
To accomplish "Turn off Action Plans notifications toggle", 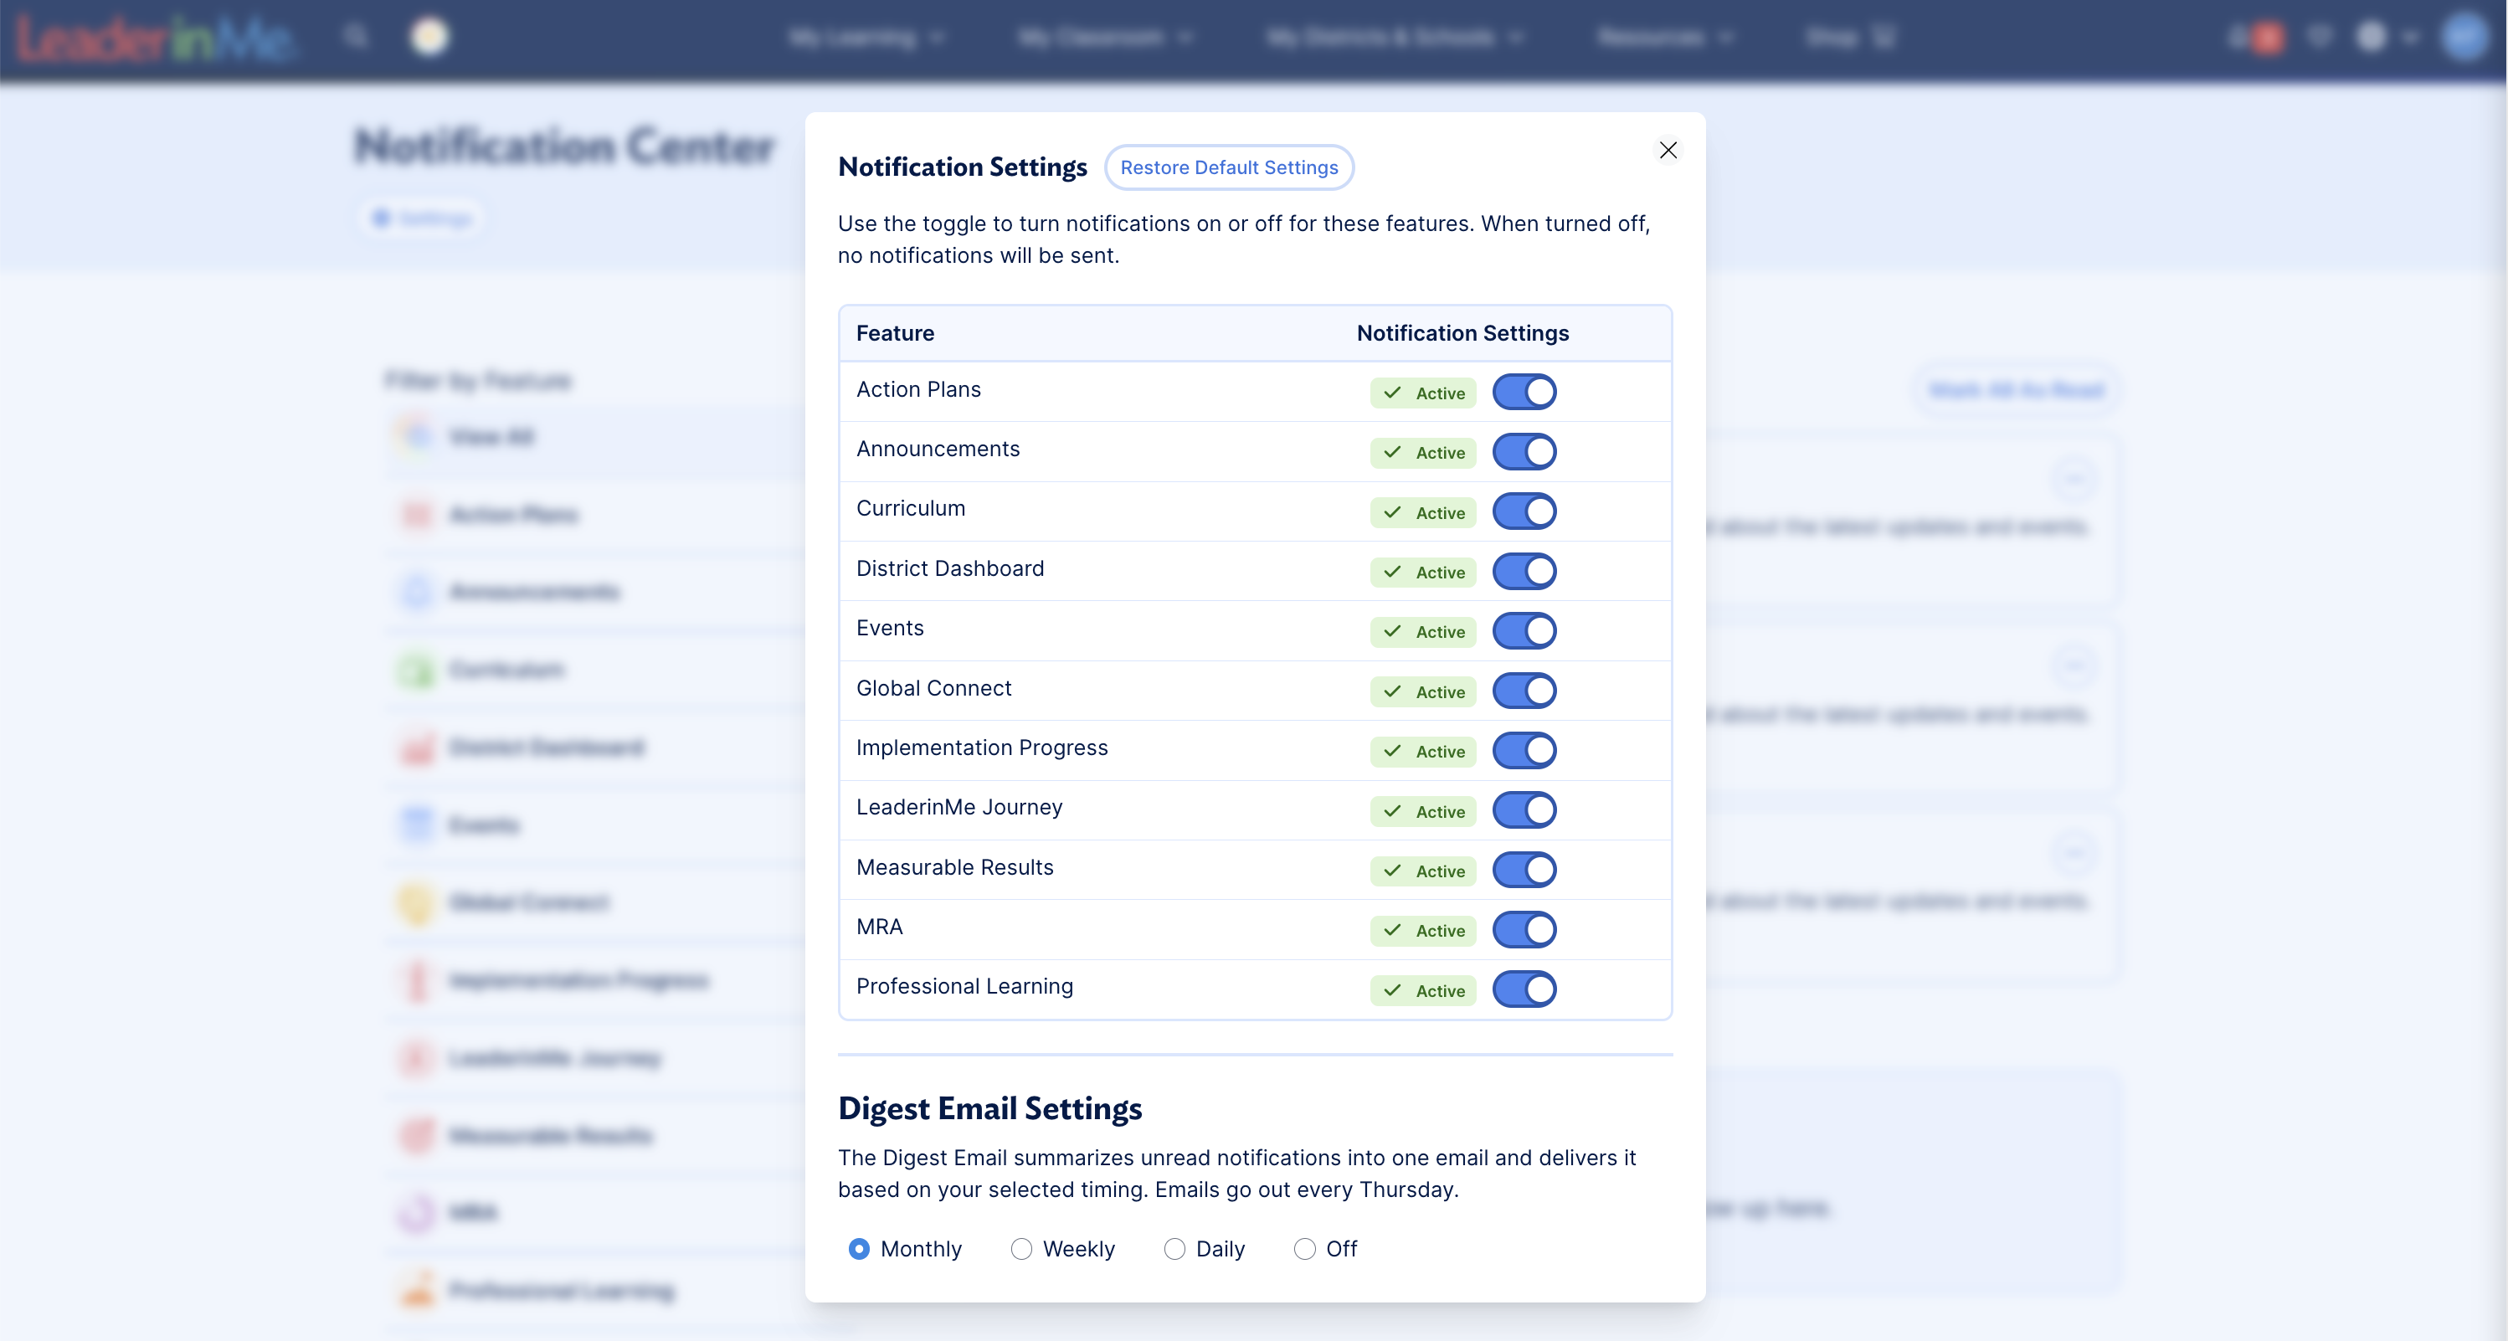I will (1524, 393).
